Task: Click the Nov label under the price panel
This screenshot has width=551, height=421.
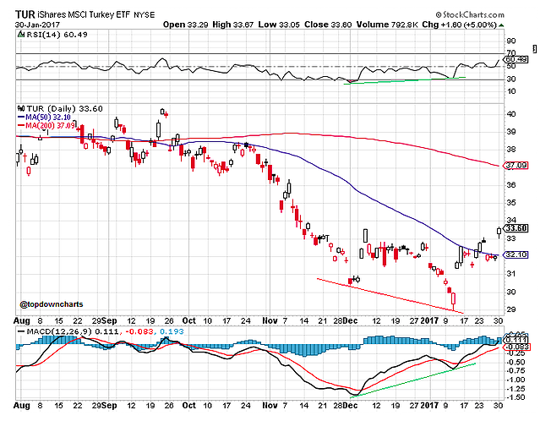Action: [x=270, y=320]
